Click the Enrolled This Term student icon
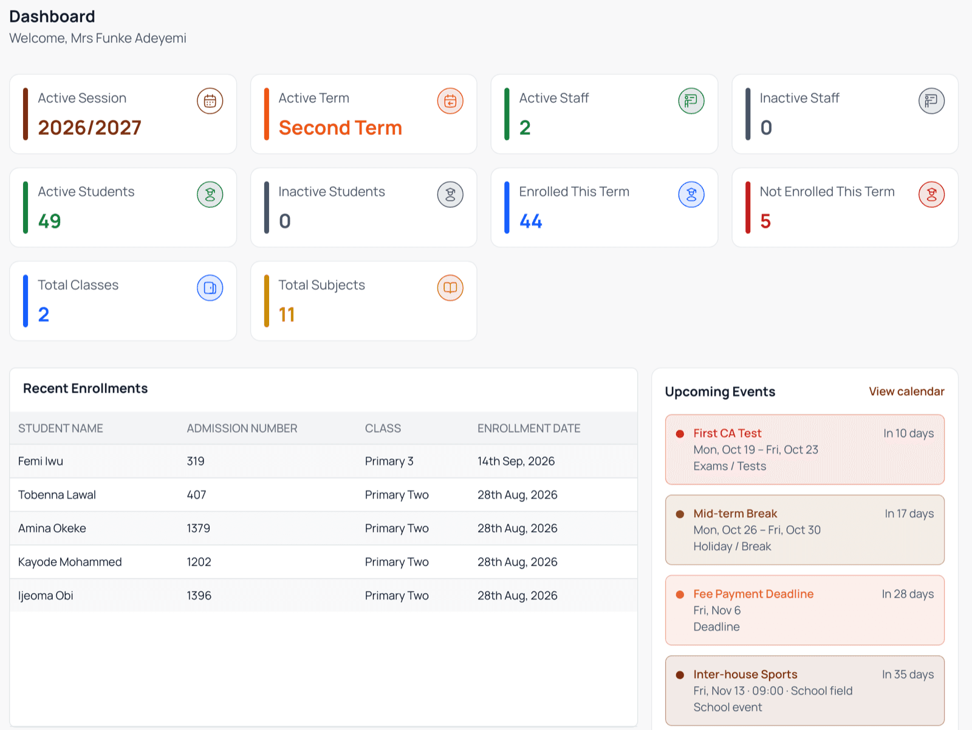This screenshot has width=972, height=730. pyautogui.click(x=691, y=195)
